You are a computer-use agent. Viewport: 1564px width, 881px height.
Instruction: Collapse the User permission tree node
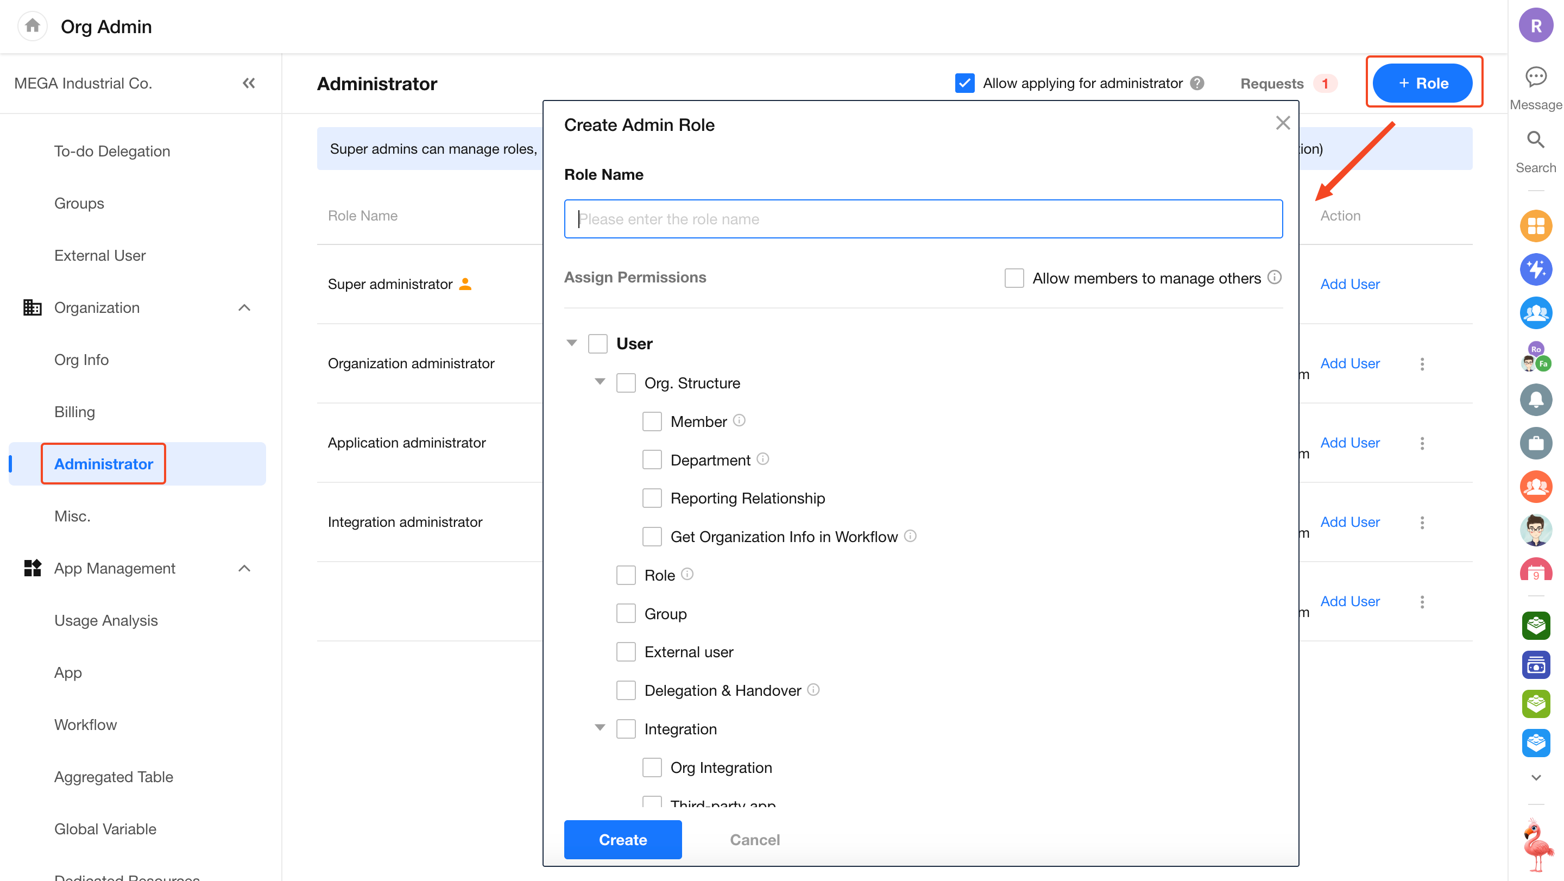coord(571,343)
